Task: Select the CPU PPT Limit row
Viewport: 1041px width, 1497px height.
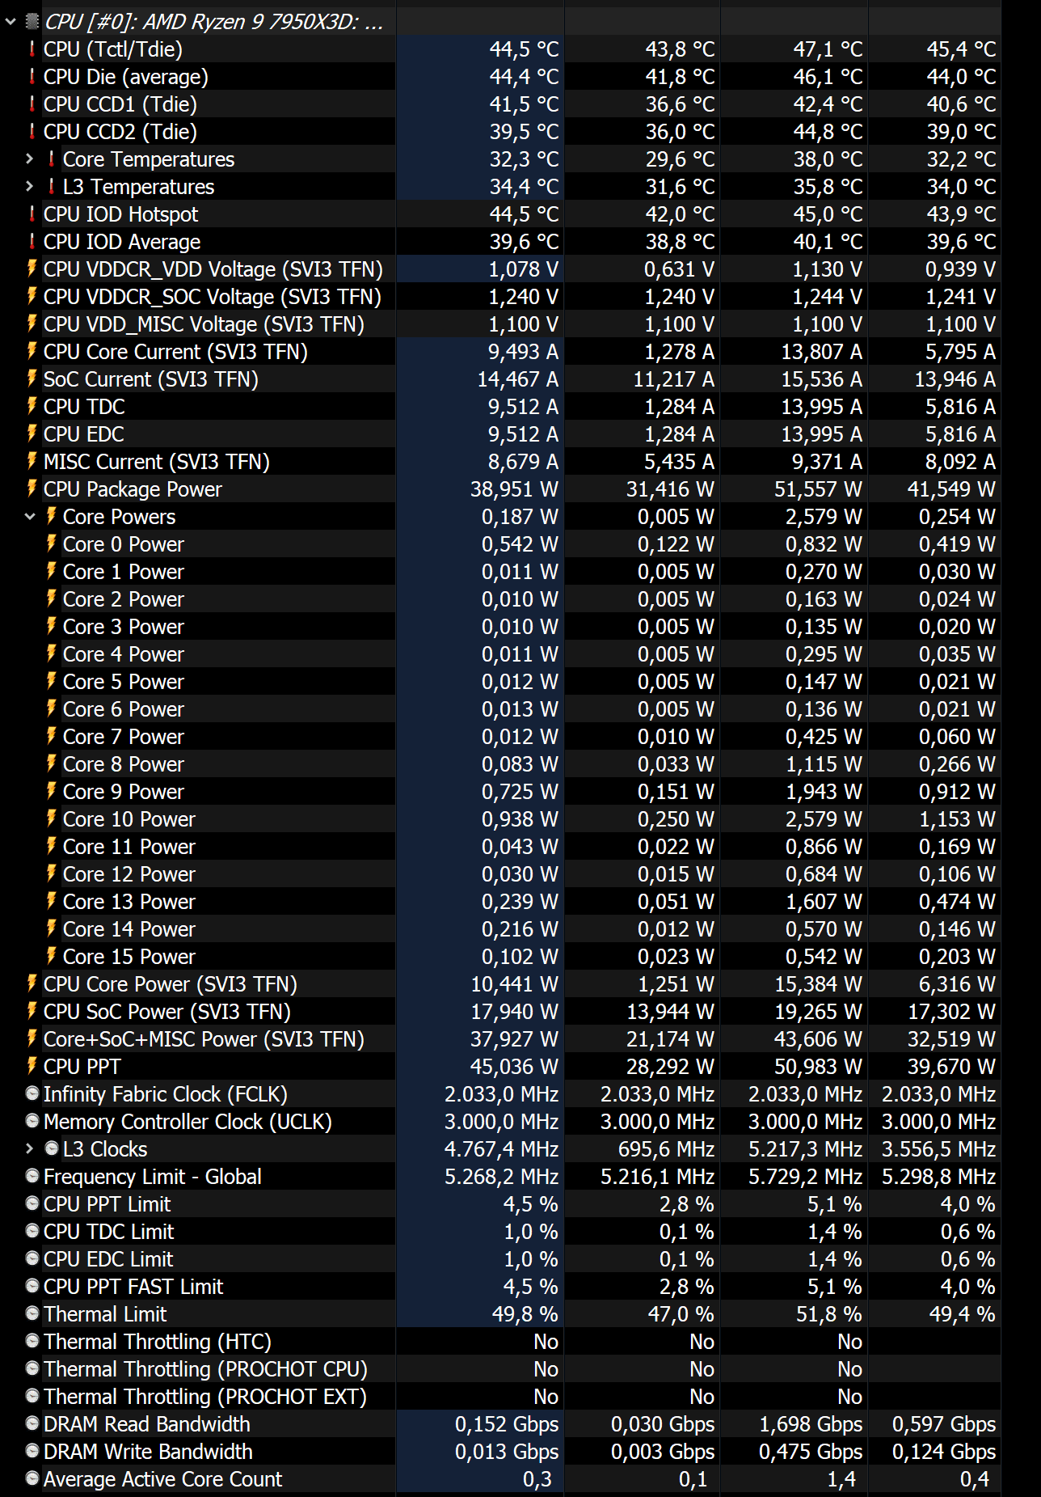Action: [500, 1204]
